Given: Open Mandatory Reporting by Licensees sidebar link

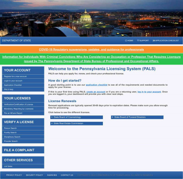Looking at the screenshot, I should [23, 109].
